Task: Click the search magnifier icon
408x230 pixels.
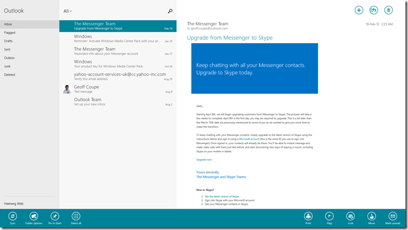Action: (x=170, y=11)
